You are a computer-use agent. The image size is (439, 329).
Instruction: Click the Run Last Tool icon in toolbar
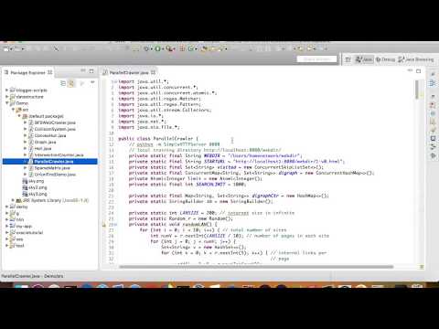pyautogui.click(x=168, y=48)
